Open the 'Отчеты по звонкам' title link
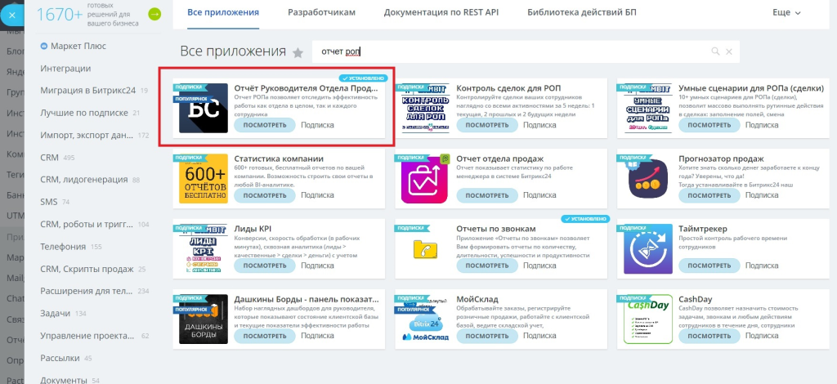The height and width of the screenshot is (384, 837). coord(496,229)
